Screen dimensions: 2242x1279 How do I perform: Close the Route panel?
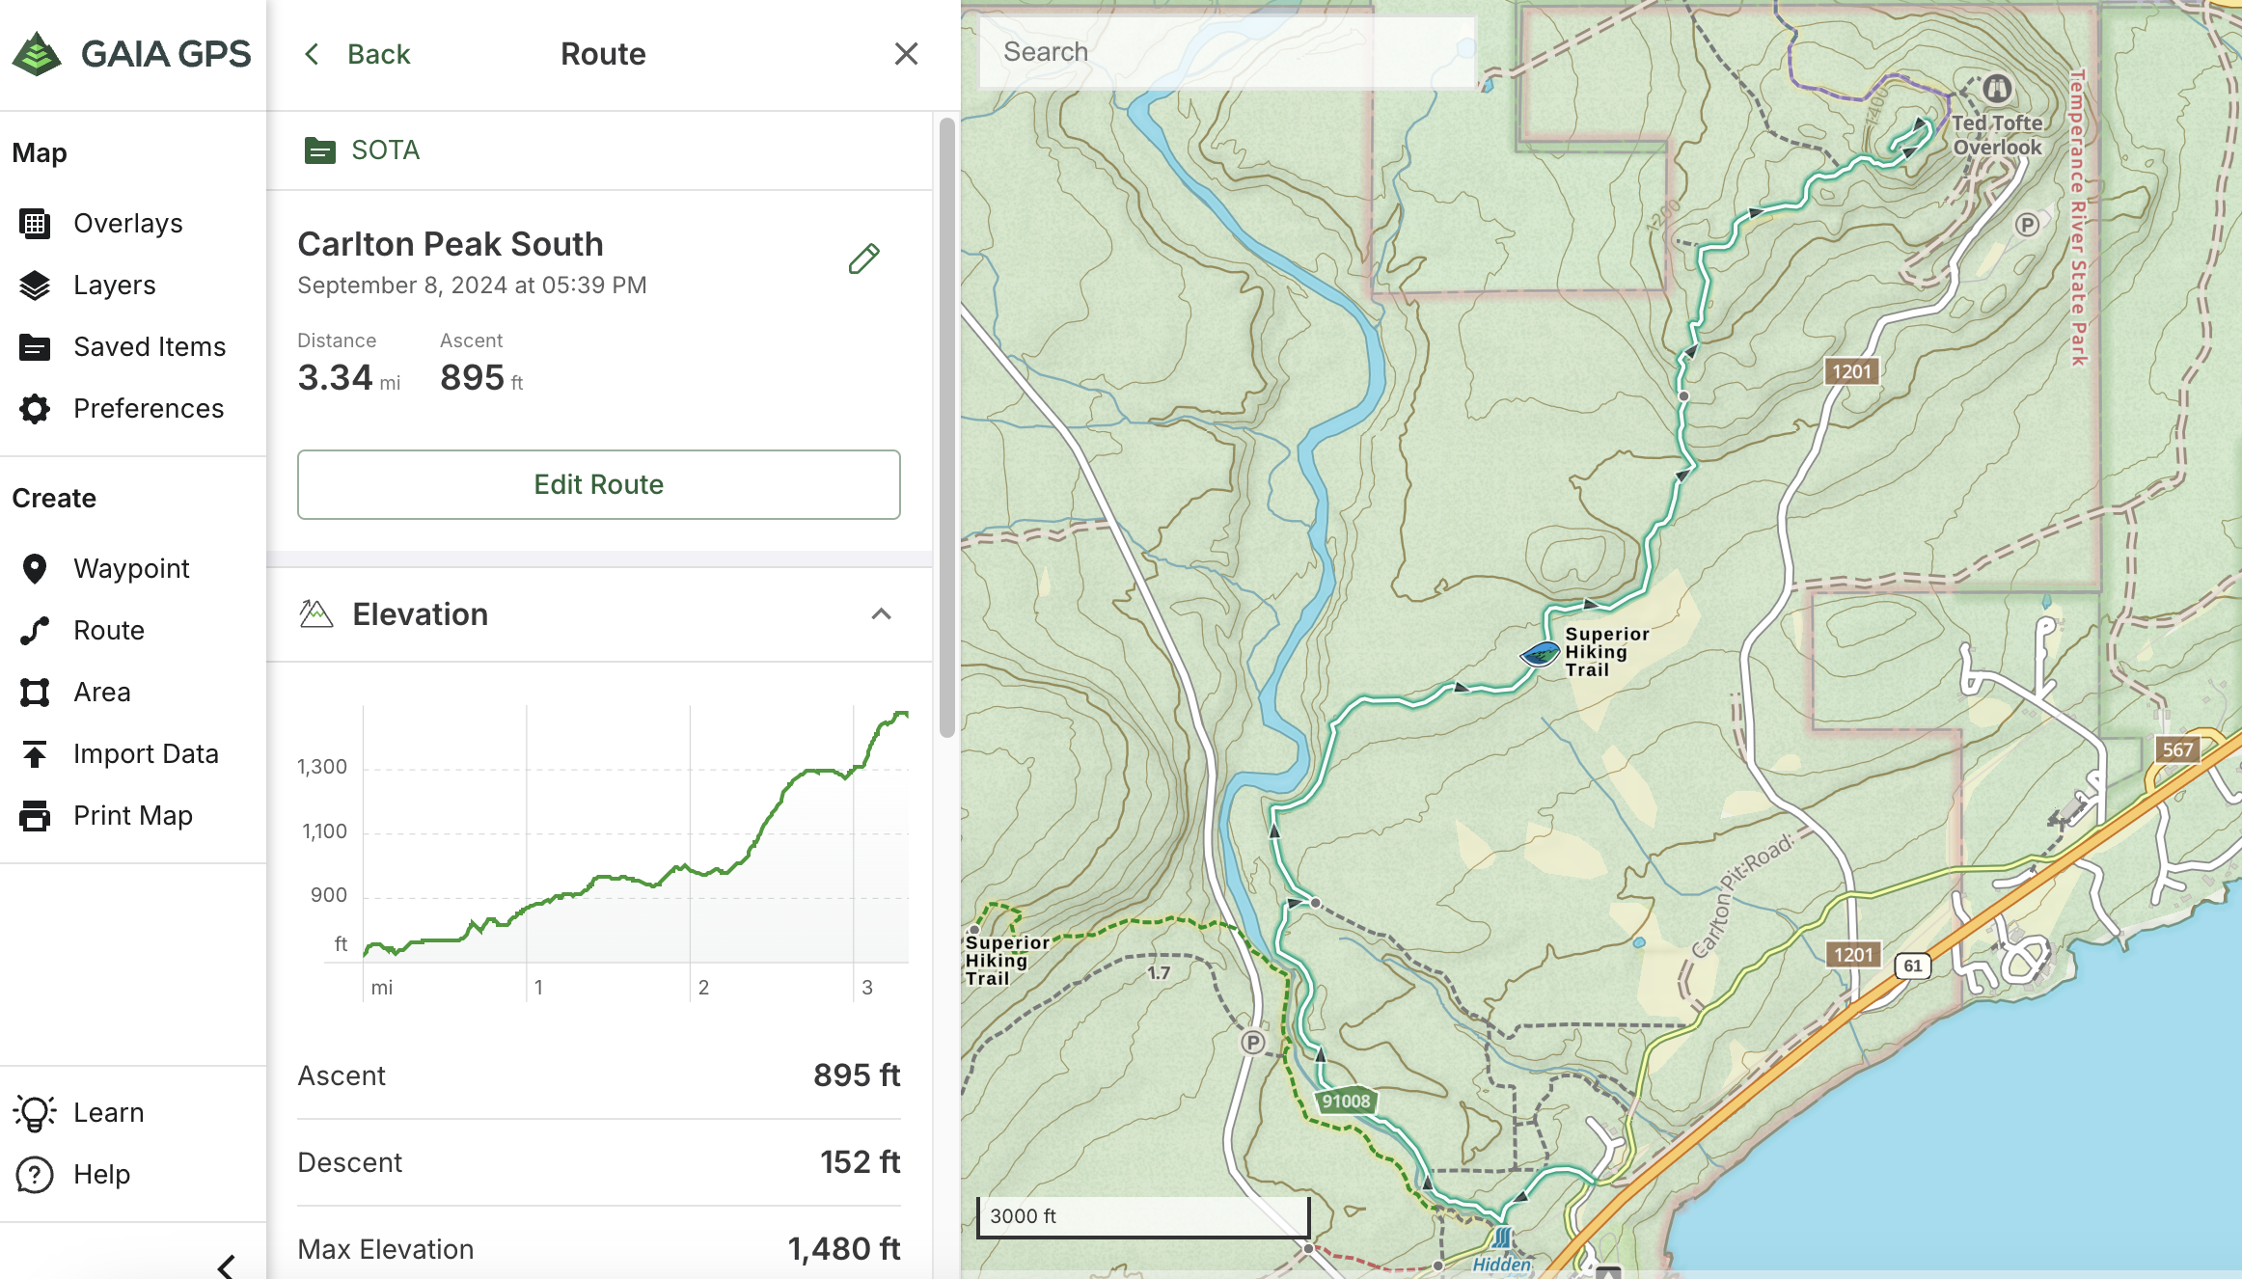[906, 54]
